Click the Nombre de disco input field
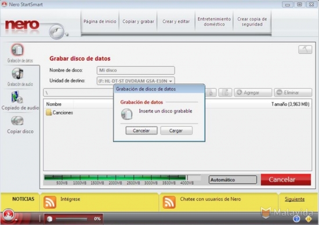Image resolution: width=319 pixels, height=225 pixels. pos(136,70)
